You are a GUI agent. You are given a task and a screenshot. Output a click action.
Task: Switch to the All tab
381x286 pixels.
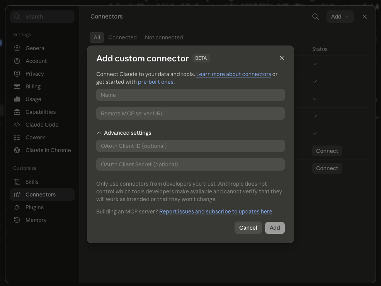point(97,37)
